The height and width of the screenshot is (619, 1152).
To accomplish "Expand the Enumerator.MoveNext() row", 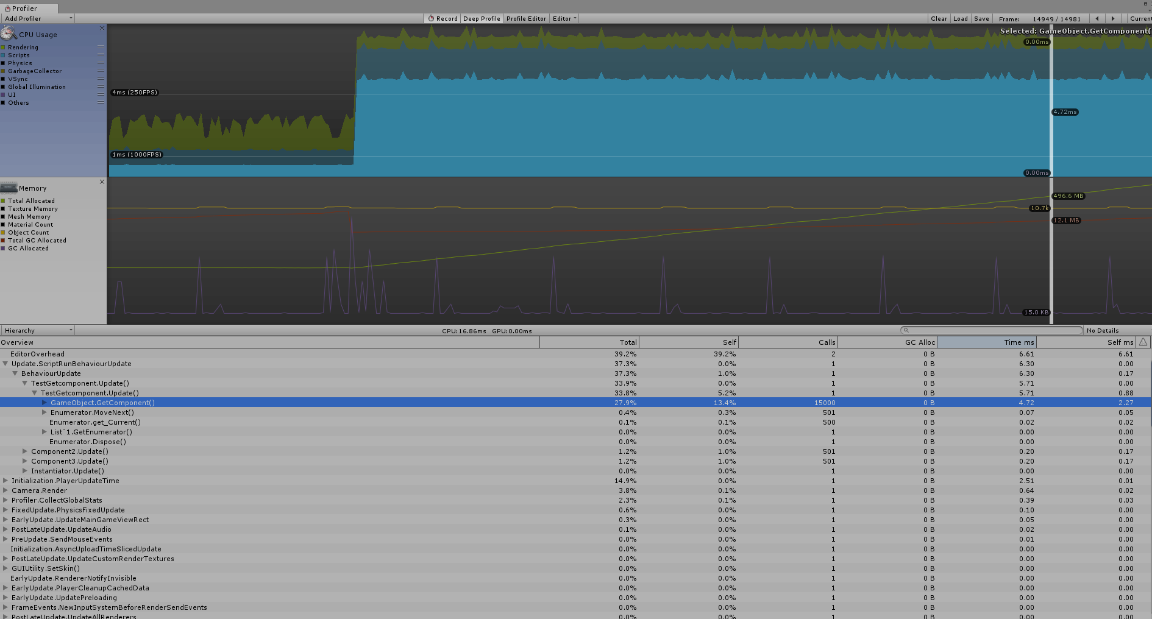I will pos(44,412).
